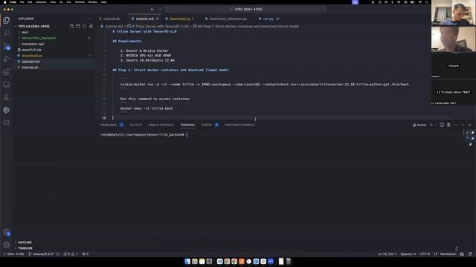Open Source Control view in activity bar
476x267 pixels.
(7, 46)
